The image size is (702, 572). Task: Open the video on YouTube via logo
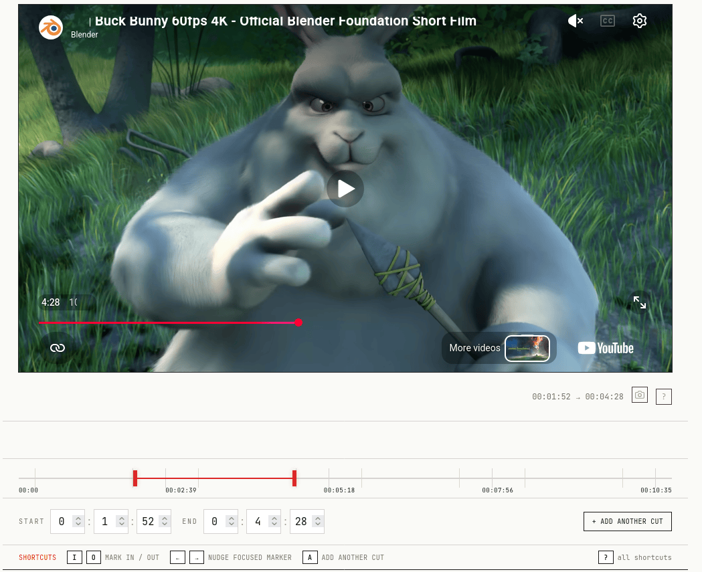[x=606, y=348]
